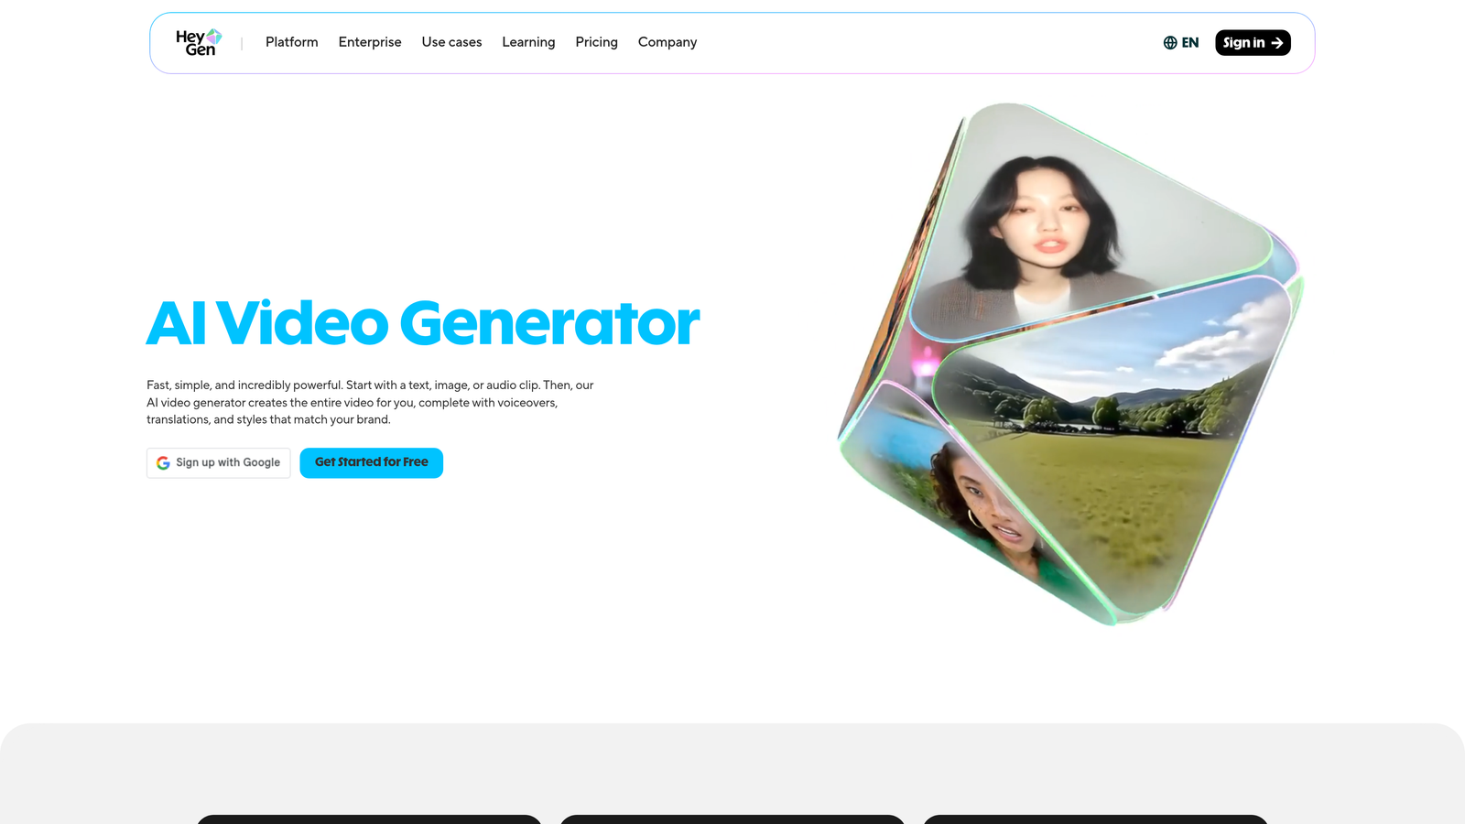Open the globe language icon
The height and width of the screenshot is (824, 1465).
1169,42
